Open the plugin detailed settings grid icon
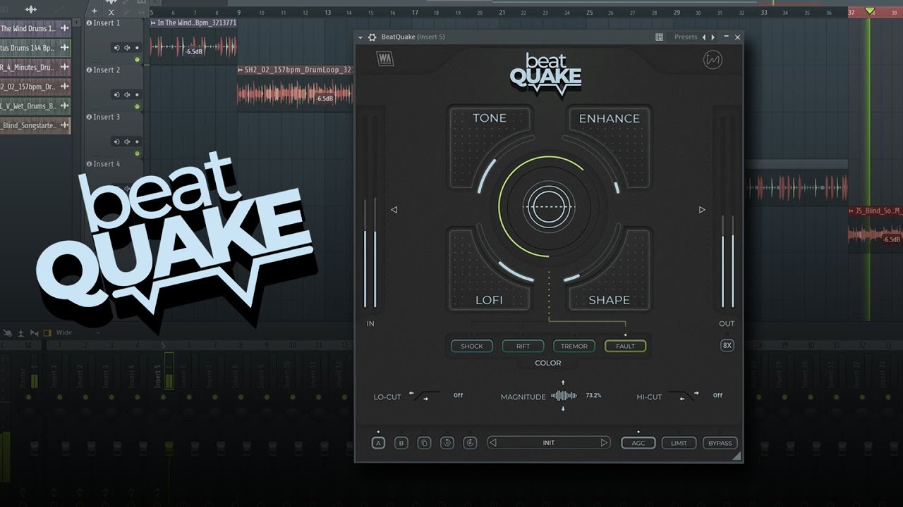This screenshot has width=903, height=507. coord(659,37)
